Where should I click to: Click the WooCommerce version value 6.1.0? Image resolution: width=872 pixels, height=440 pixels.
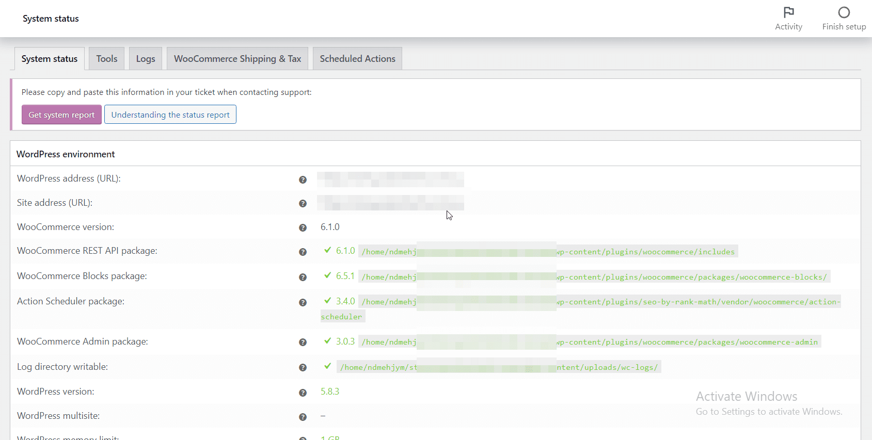point(330,227)
